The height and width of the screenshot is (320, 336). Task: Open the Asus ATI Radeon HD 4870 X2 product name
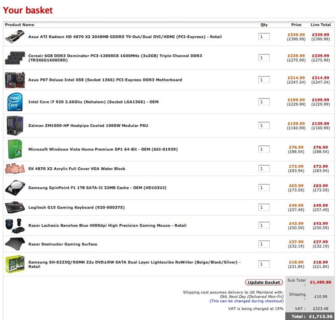tap(125, 37)
